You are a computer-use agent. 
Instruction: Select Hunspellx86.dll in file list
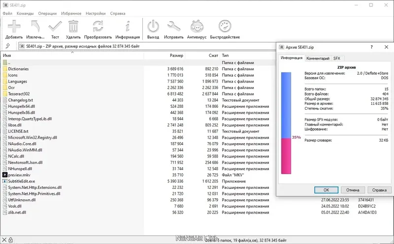tap(21, 113)
